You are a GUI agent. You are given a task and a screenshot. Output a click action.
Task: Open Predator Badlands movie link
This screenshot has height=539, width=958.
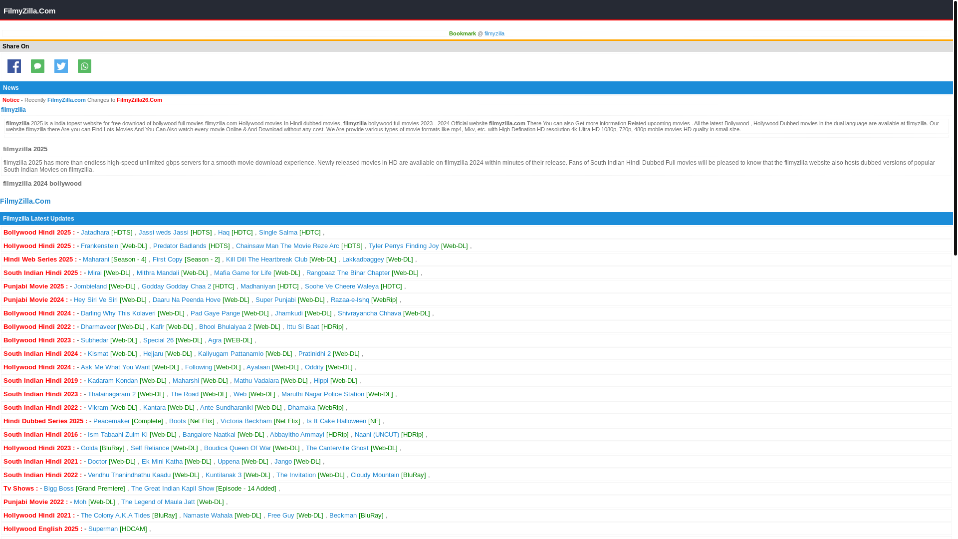tap(180, 246)
